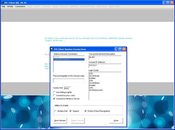Select the add NEW session list entry

pos(69,60)
